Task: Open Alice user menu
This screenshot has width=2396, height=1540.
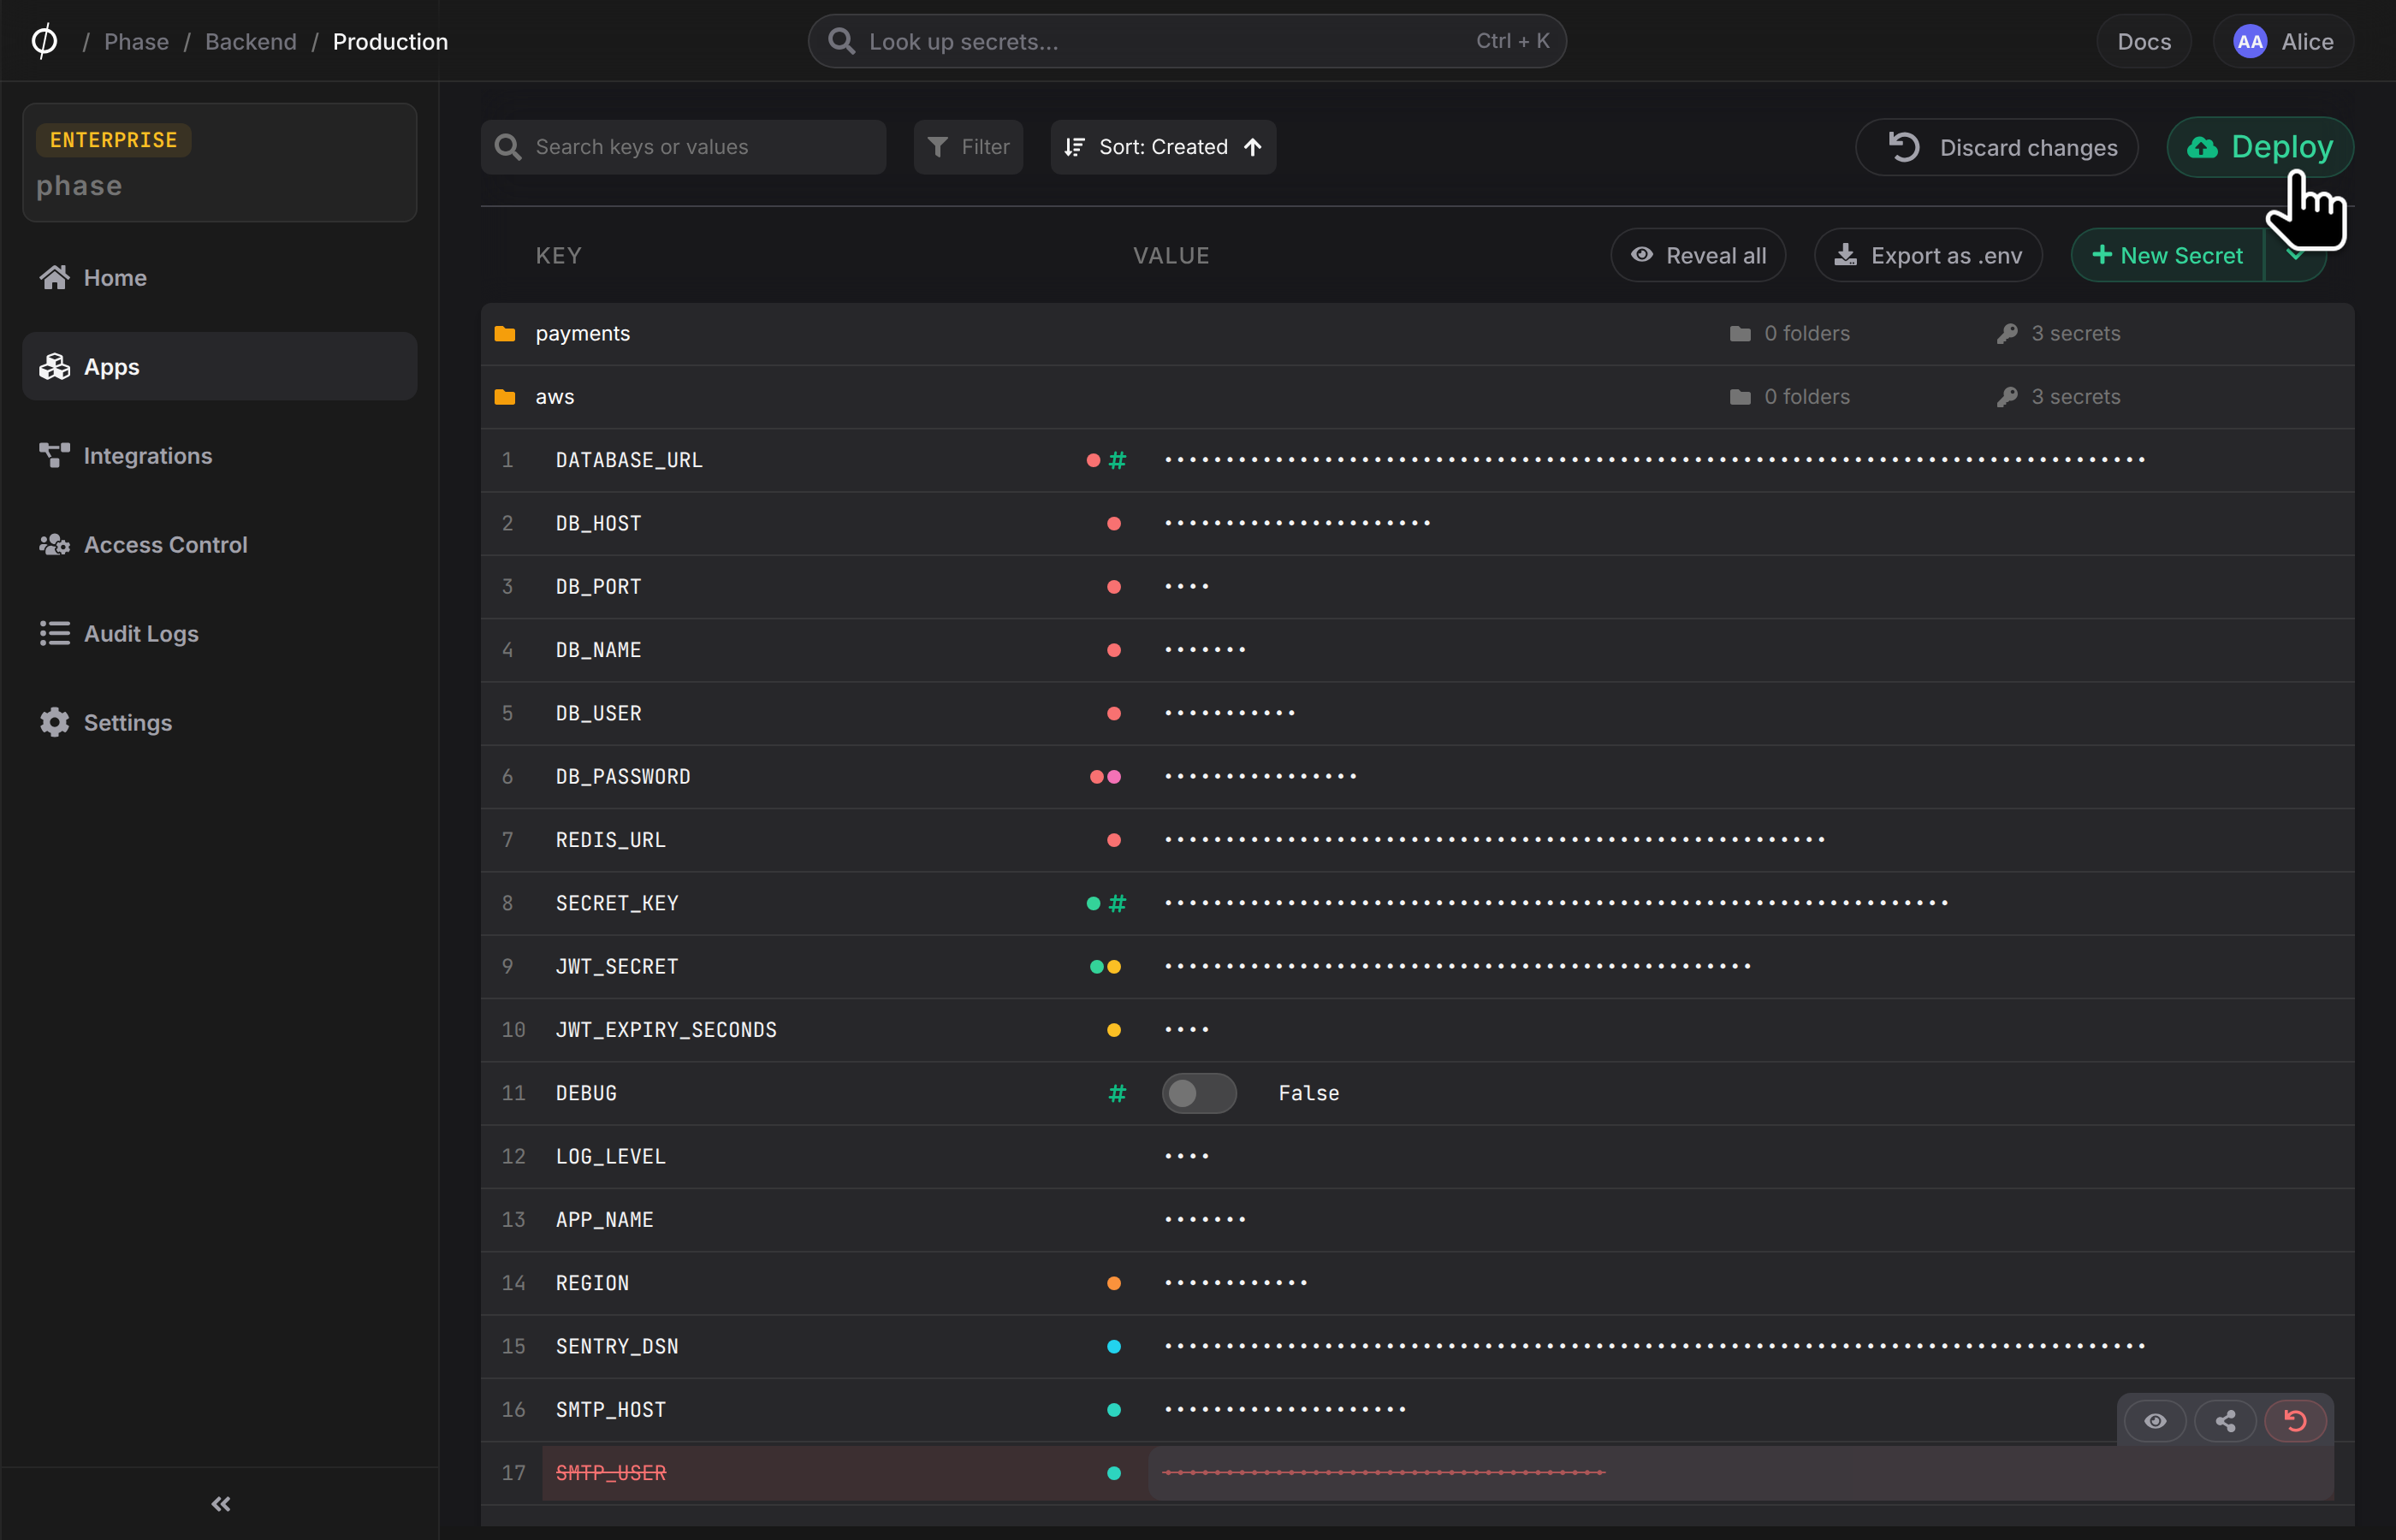Action: (x=2283, y=41)
